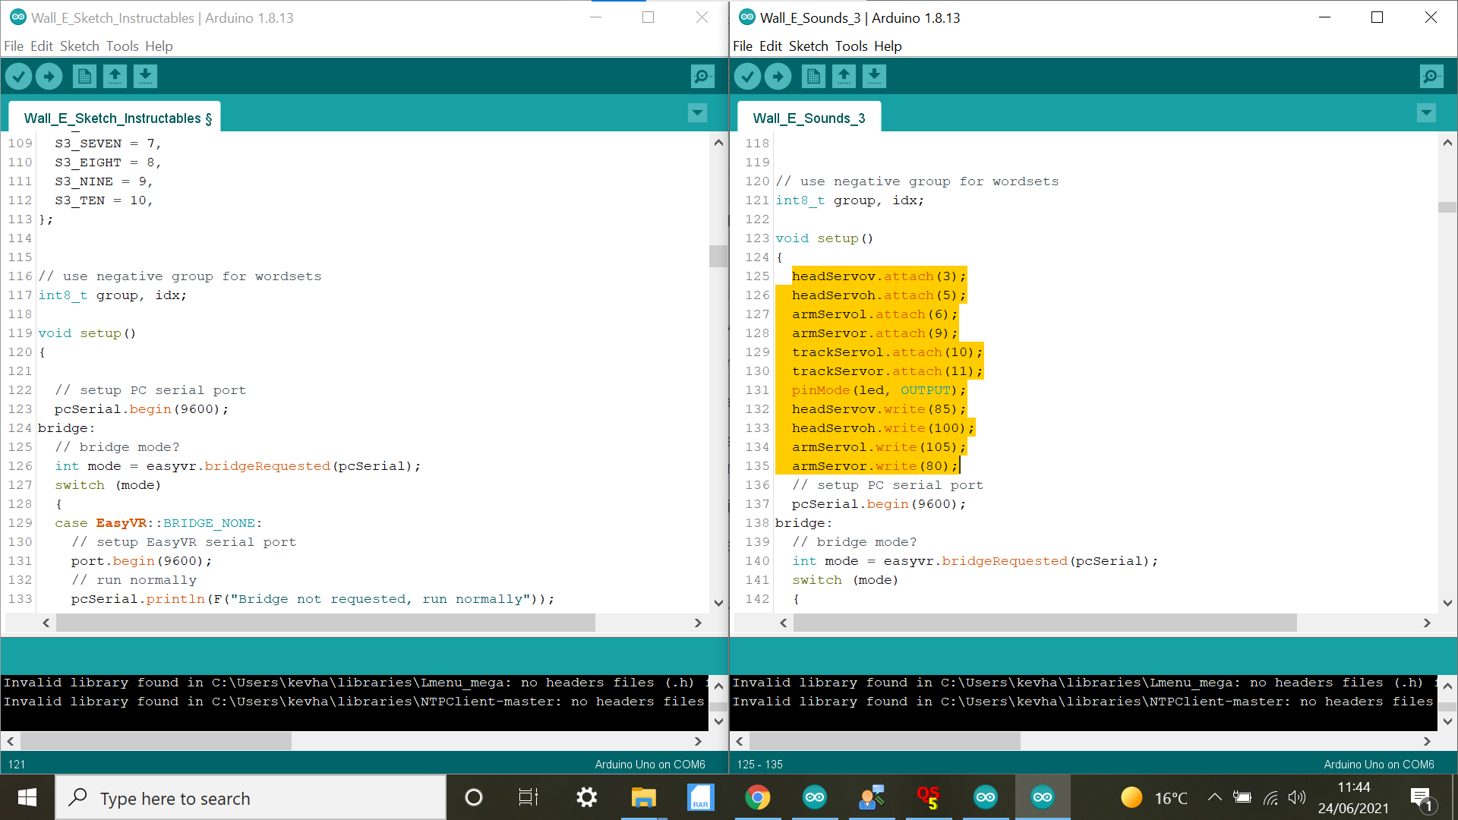Screen dimensions: 1458x820
Task: Click left editor scroll-down arrow
Action: coord(718,603)
